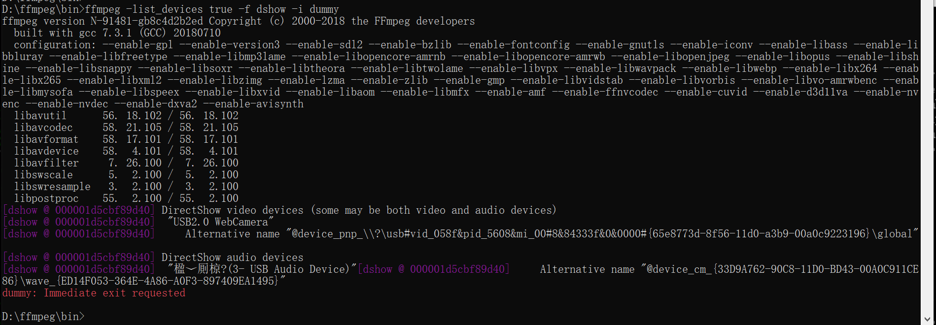936x325 pixels.
Task: Click the "USB2.0 WebCamera" device name
Action: click(221, 222)
